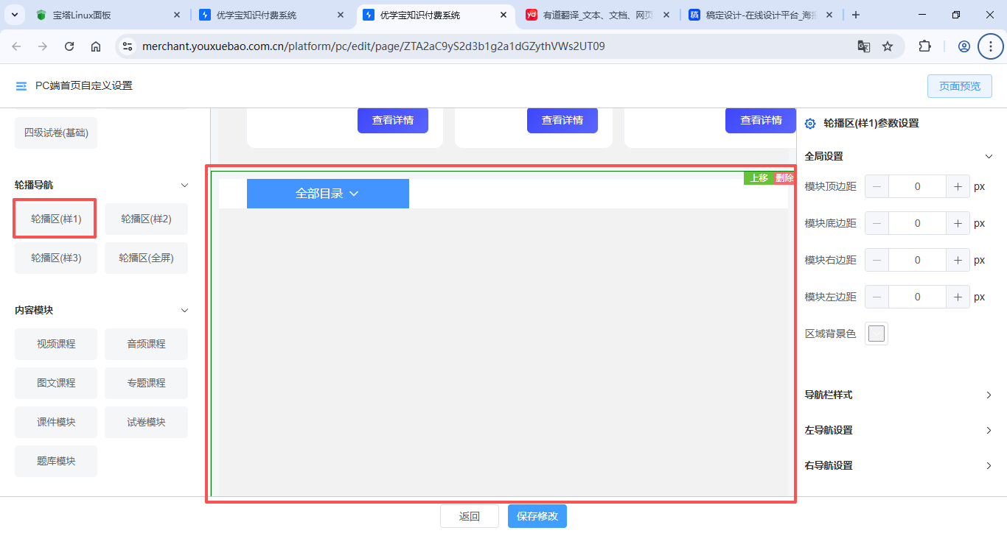Increase 模块顶边距 with plus button

point(958,187)
